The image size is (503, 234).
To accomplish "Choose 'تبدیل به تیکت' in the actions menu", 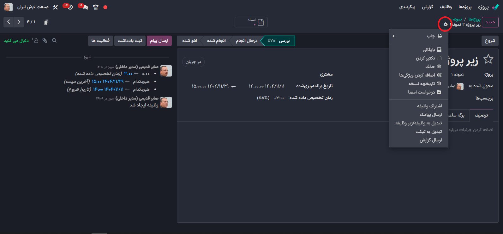I will tap(428, 132).
